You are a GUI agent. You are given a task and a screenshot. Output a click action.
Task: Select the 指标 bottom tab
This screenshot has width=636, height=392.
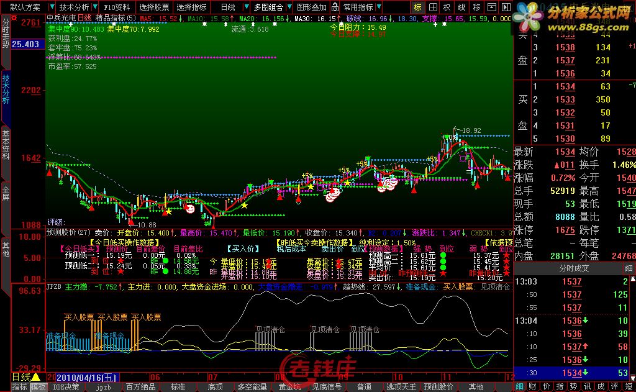pyautogui.click(x=19, y=387)
